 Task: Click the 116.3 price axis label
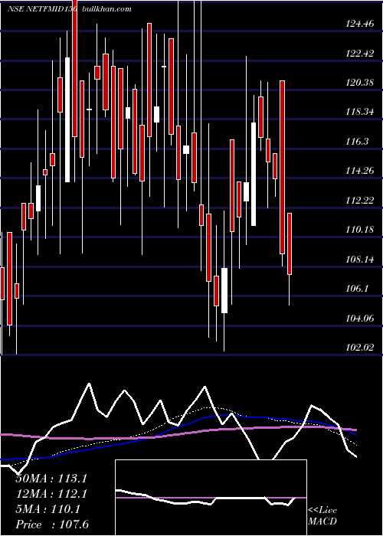(358, 142)
